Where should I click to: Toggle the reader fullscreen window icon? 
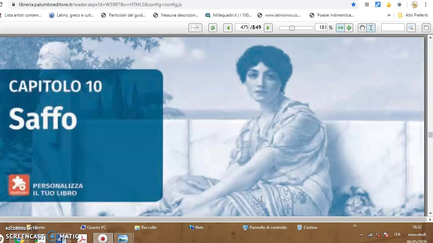tap(426, 28)
